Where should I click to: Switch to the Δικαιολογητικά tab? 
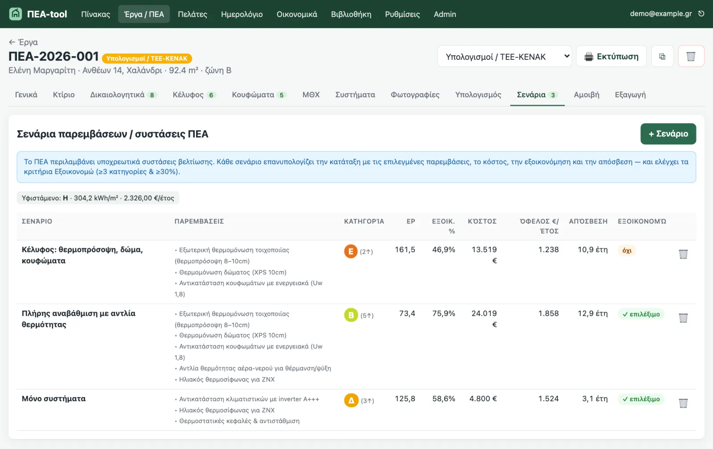pos(123,95)
